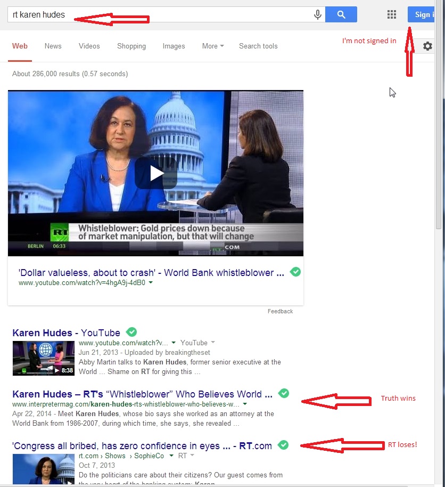Image resolution: width=445 pixels, height=487 pixels.
Task: Click green checkmark beside 'Dollar valueless' result
Action: 295,272
